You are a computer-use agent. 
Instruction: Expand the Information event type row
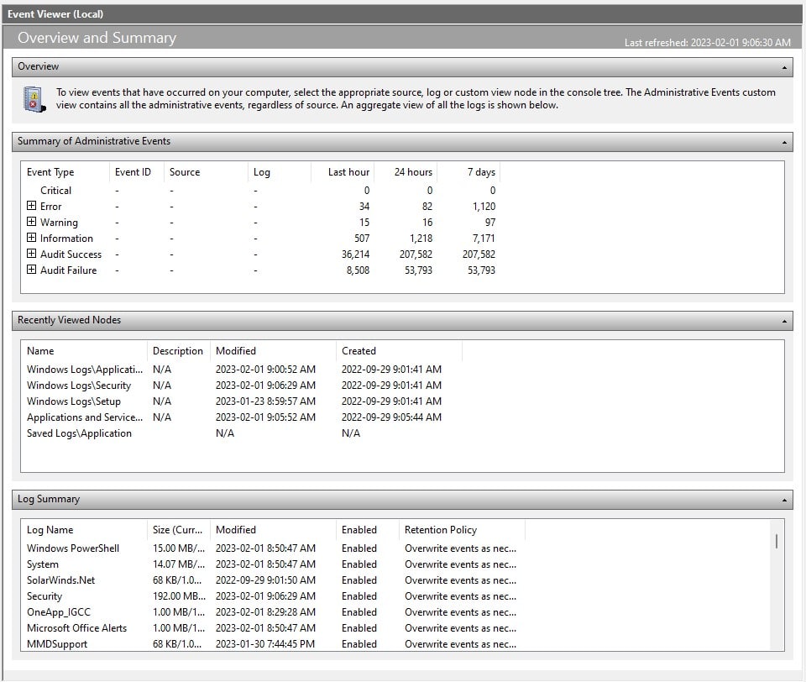coord(30,238)
